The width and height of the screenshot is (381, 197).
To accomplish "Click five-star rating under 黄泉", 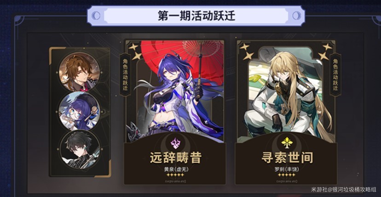I will pyautogui.click(x=176, y=175).
